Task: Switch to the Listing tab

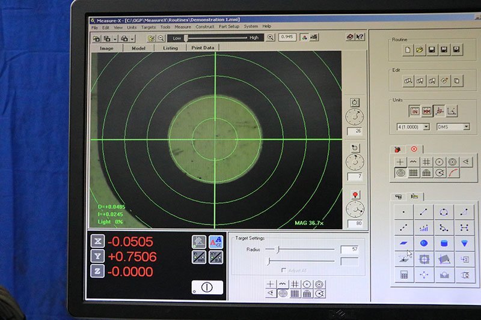Action: click(170, 48)
